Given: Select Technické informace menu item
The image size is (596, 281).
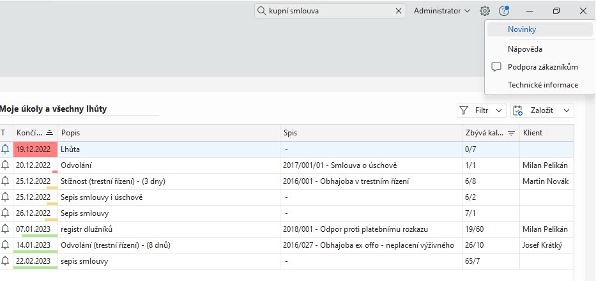Looking at the screenshot, I should tap(542, 85).
